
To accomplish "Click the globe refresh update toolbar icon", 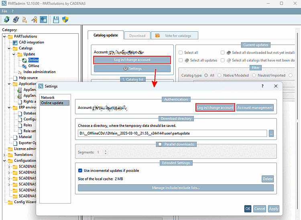I will pyautogui.click(x=7, y=19).
